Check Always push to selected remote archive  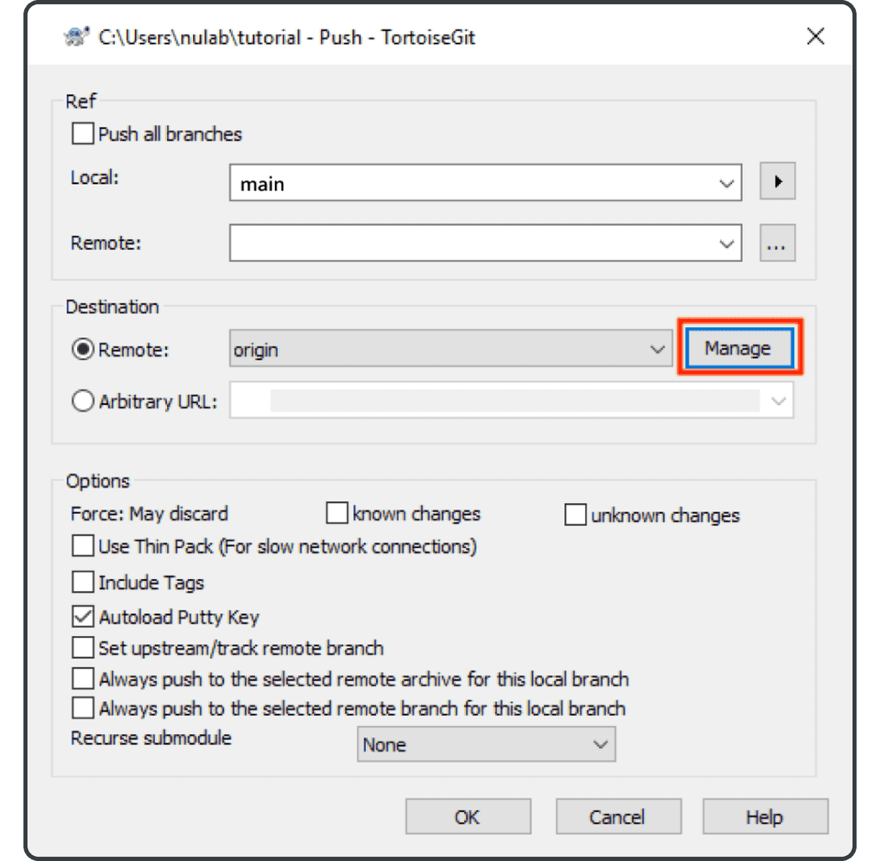point(83,679)
